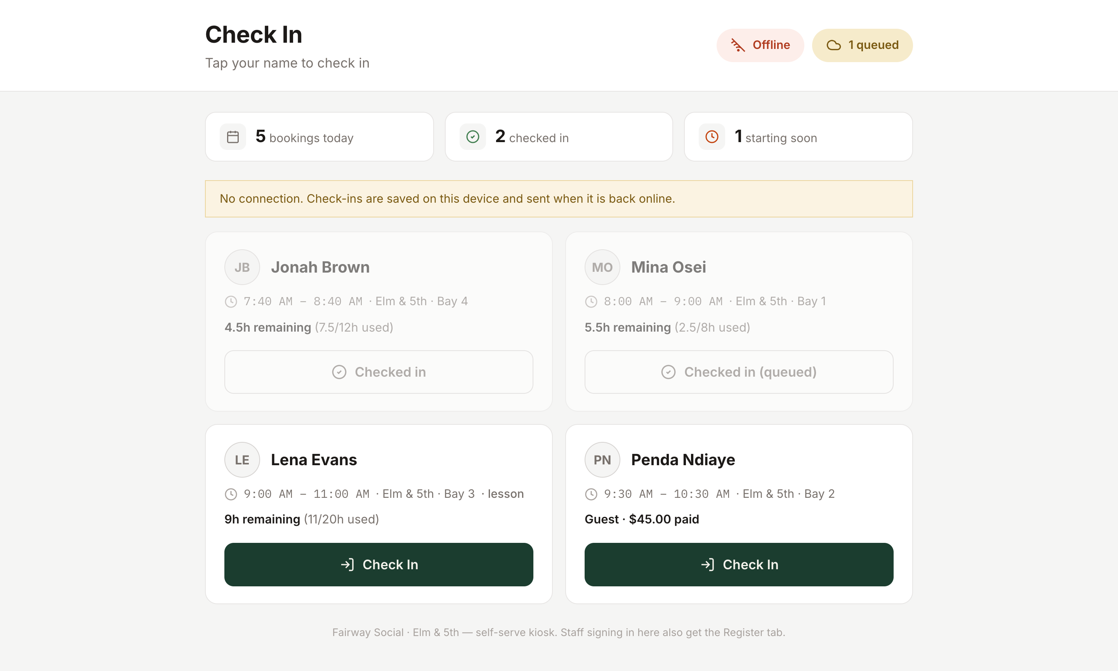Click clock icon beside 7:40 AM booking

click(x=231, y=302)
